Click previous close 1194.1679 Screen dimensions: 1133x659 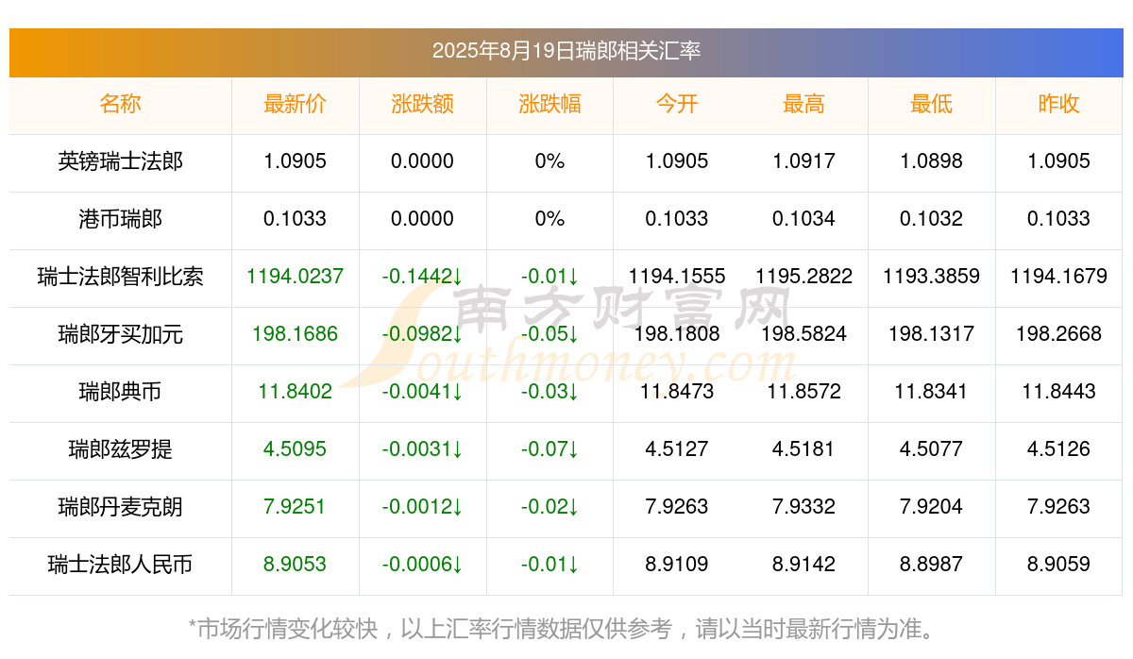1058,277
